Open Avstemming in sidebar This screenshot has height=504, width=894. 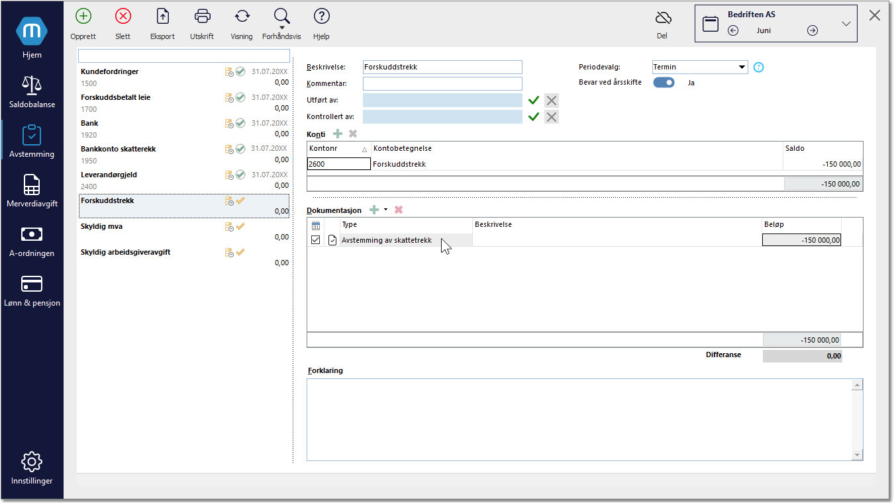coord(32,140)
